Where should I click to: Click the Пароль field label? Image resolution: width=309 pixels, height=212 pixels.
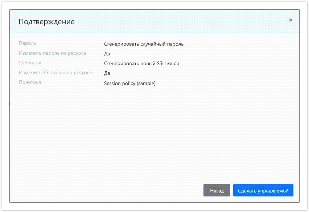click(28, 43)
